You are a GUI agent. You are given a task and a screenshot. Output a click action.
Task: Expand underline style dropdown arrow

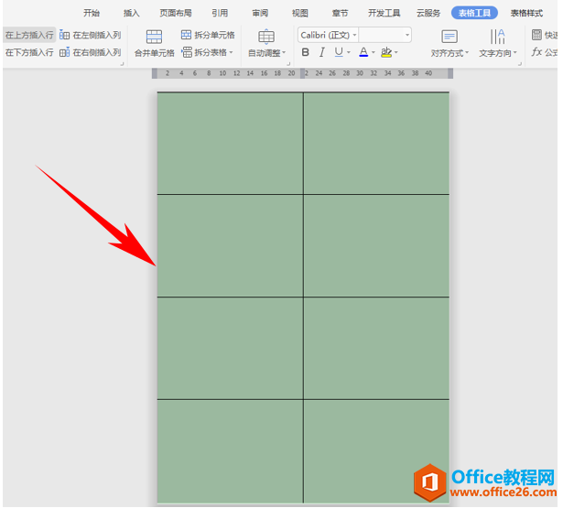point(349,52)
